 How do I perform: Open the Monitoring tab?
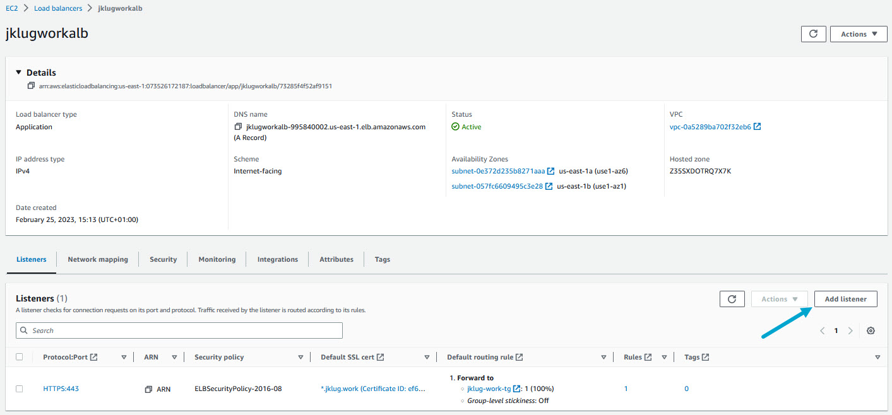click(217, 259)
